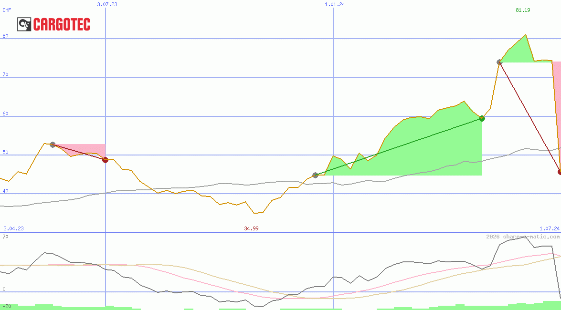The height and width of the screenshot is (310, 561).
Task: Click the 1.01.24 date label at top
Action: 335,4
